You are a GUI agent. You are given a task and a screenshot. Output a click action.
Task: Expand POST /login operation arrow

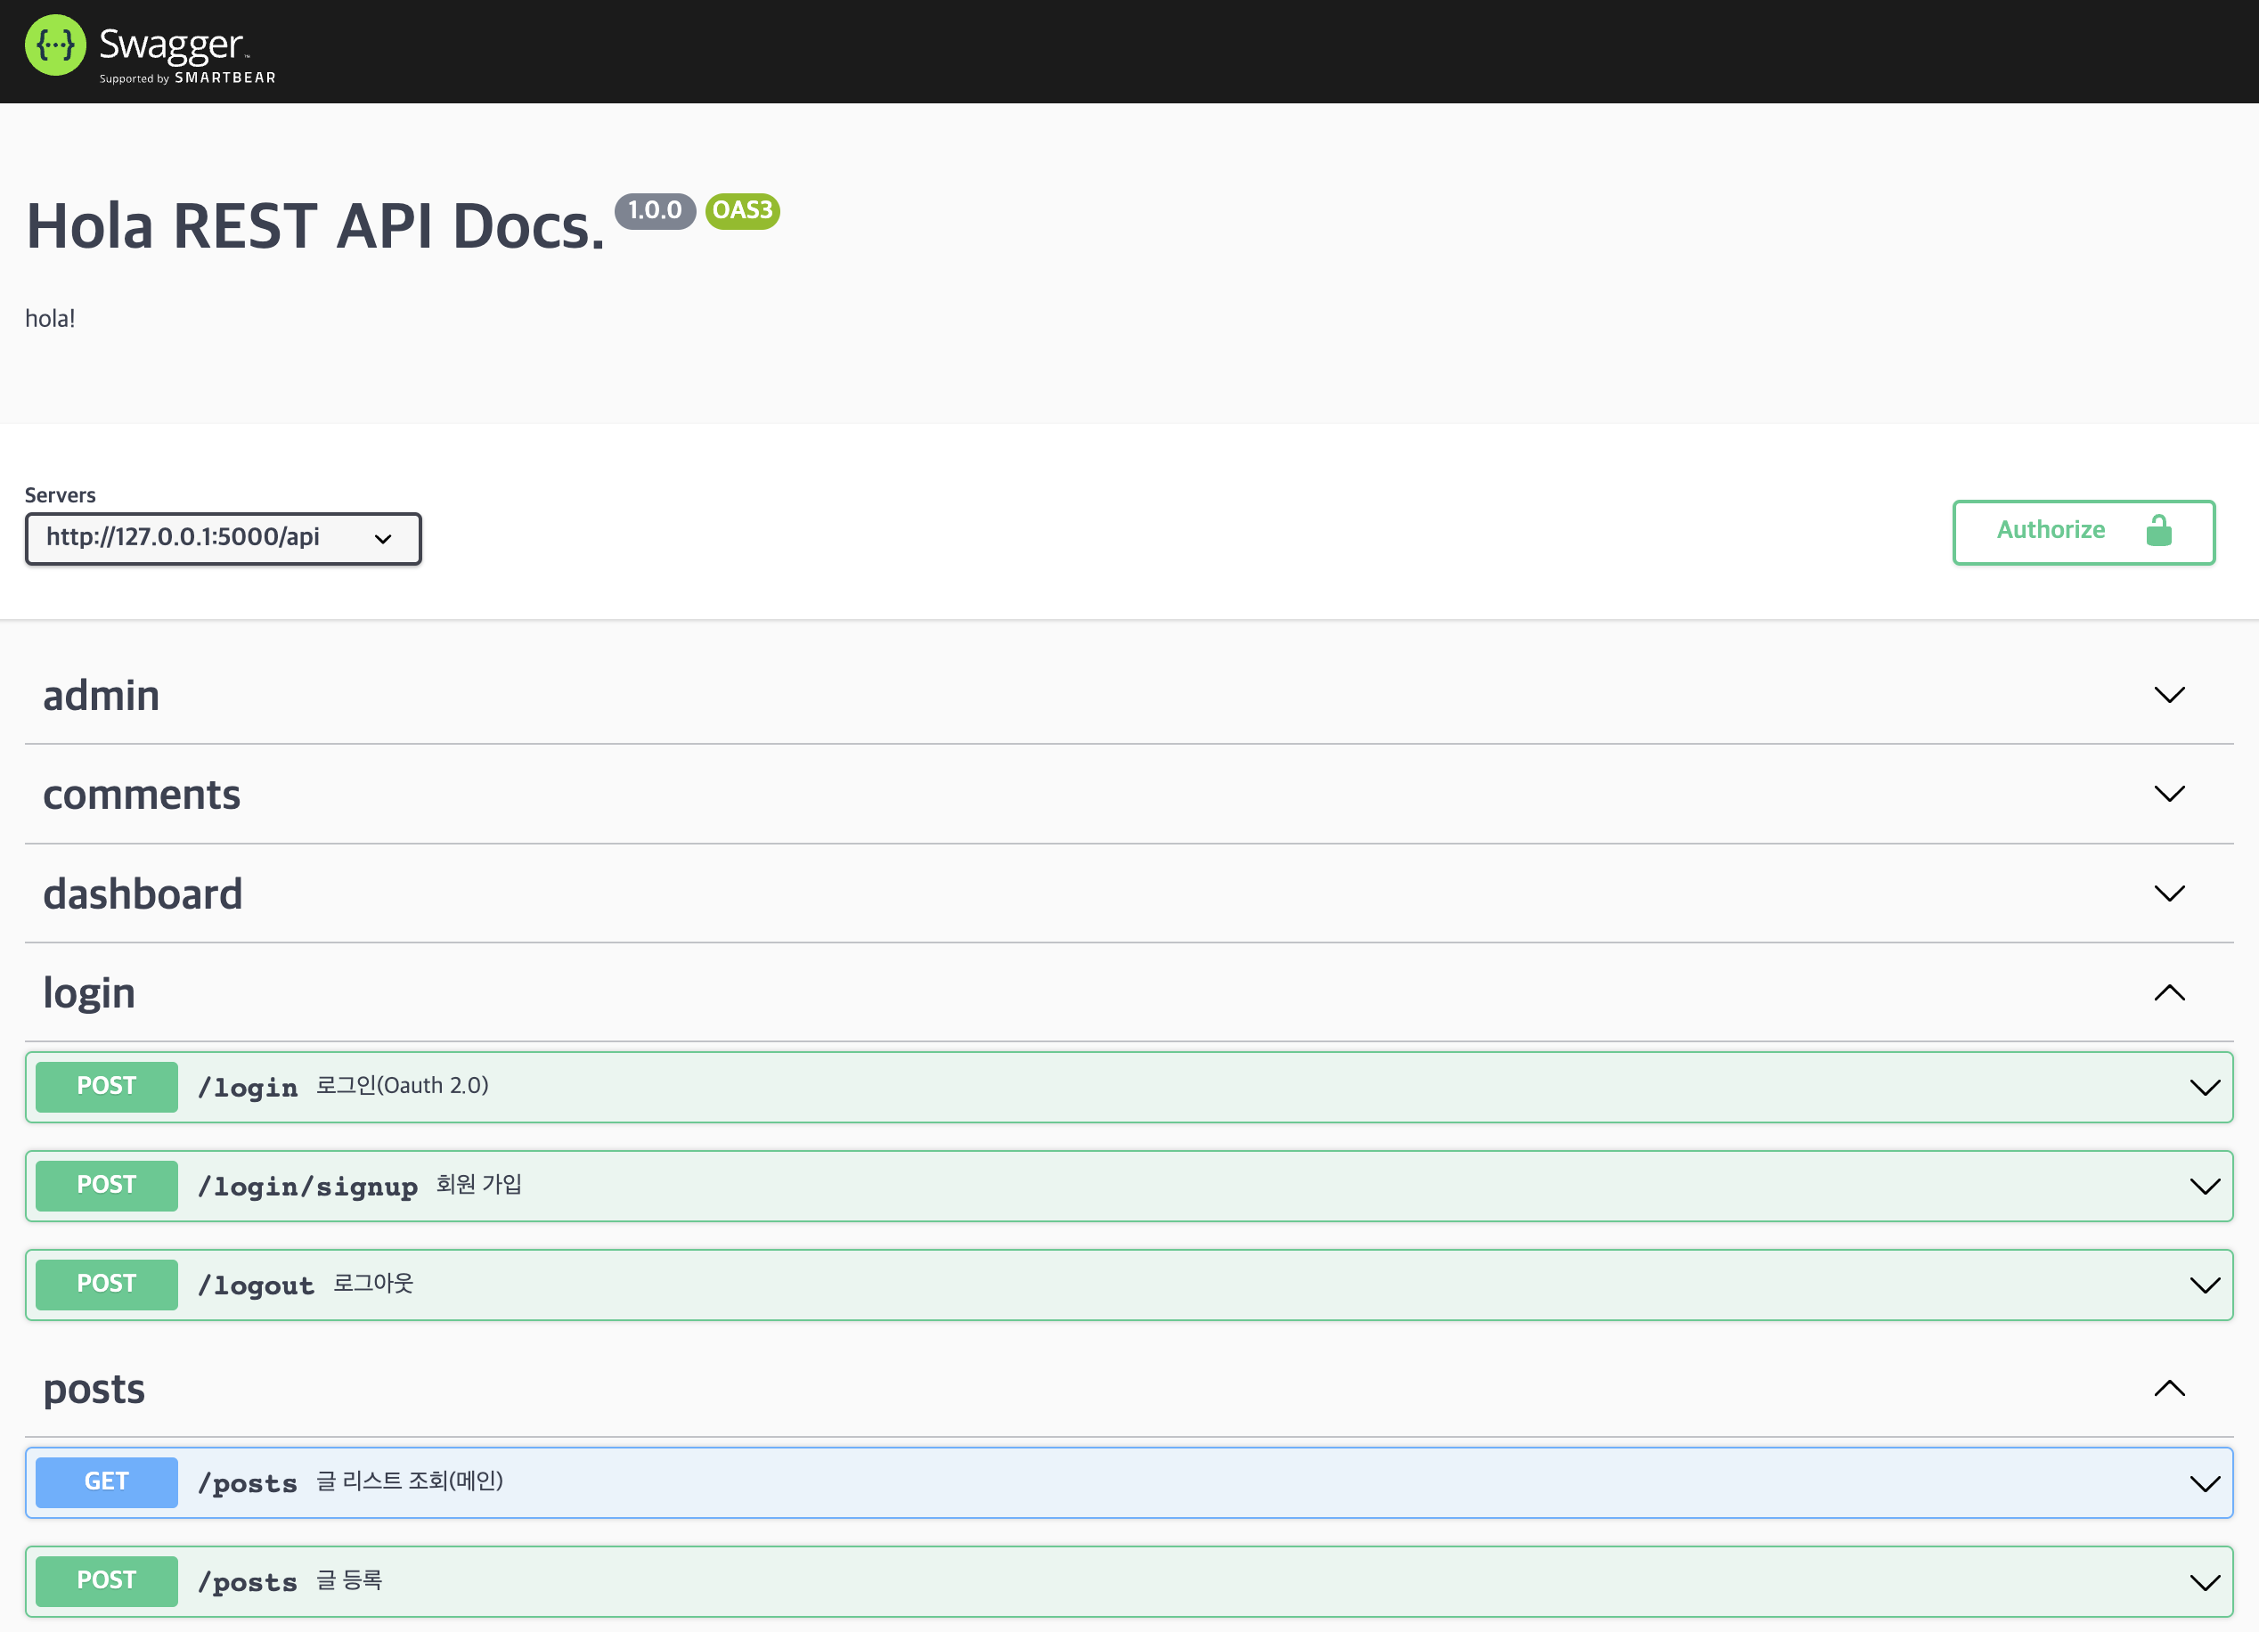2205,1087
